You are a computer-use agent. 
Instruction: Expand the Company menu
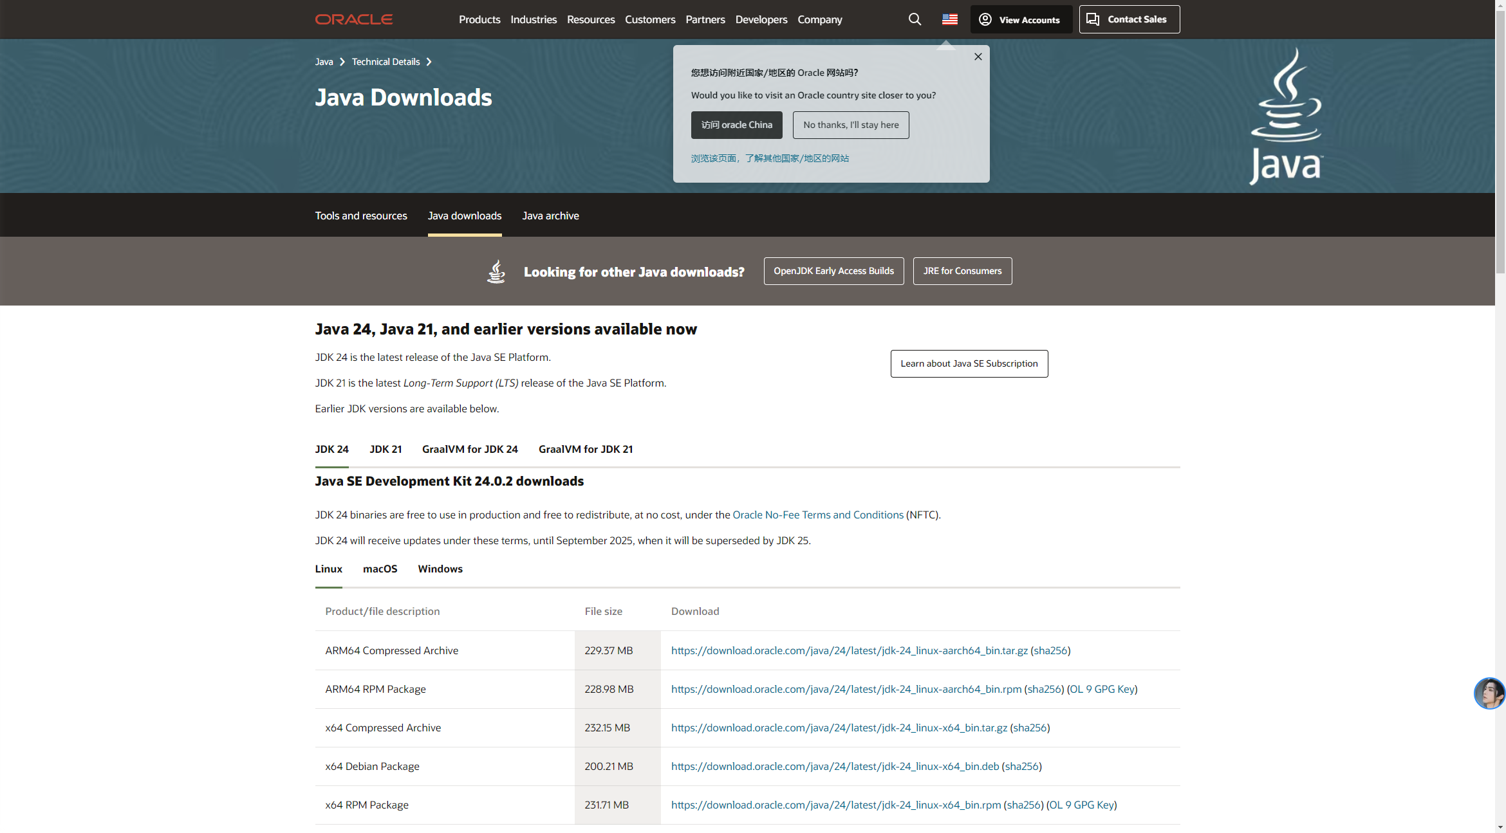819,19
